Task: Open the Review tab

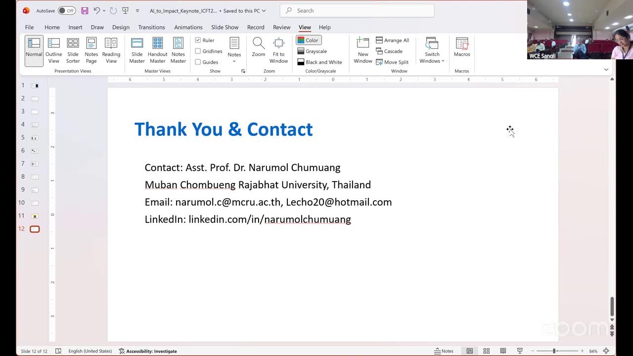Action: [282, 27]
